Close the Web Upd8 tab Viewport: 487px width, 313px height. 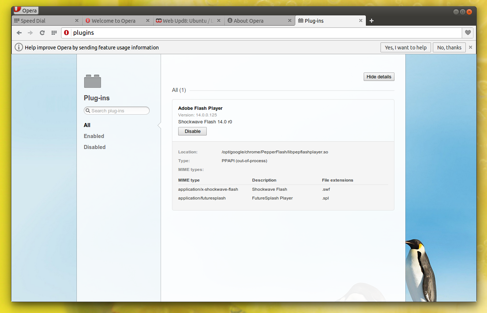tap(219, 21)
